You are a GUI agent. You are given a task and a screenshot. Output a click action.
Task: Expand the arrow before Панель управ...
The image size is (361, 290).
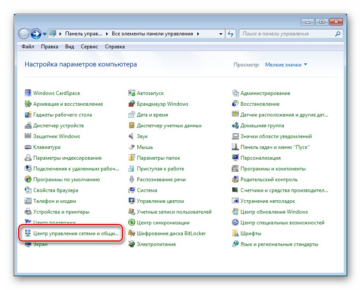[60, 34]
